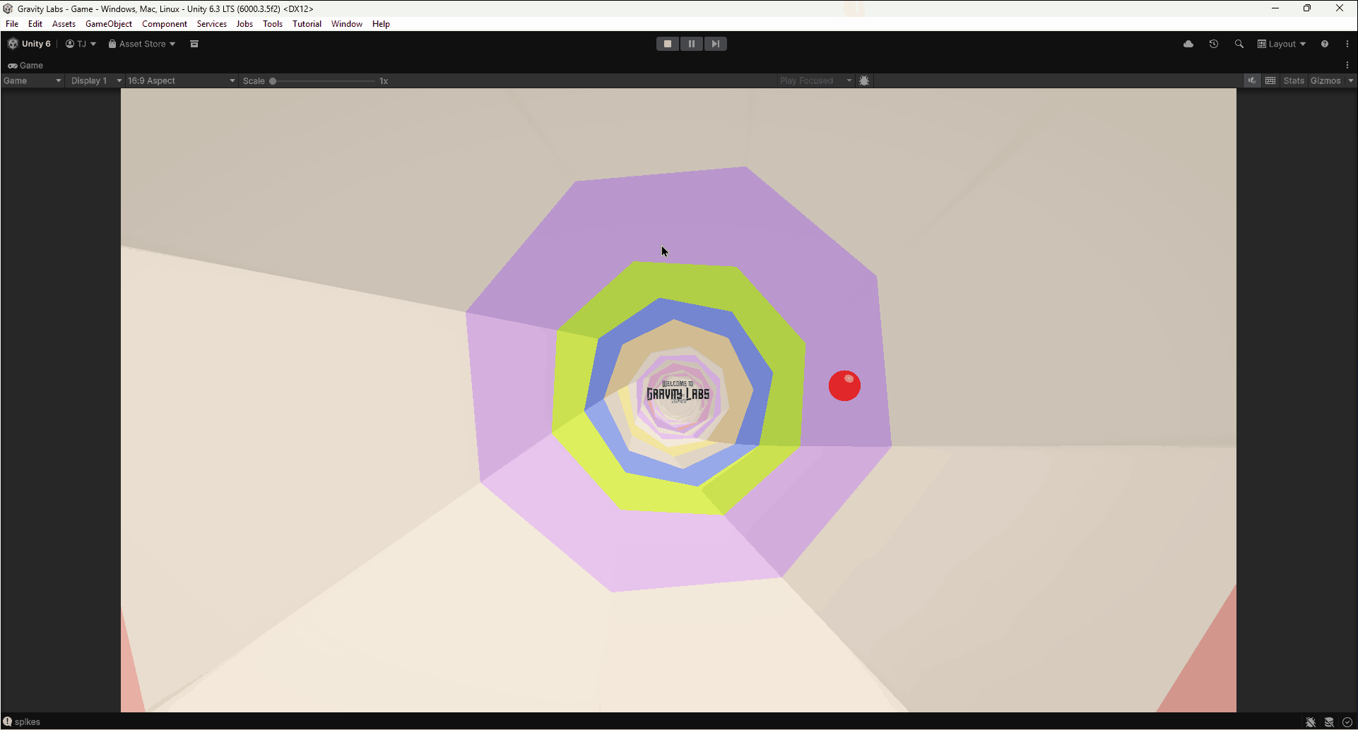The height and width of the screenshot is (730, 1358).
Task: Open the 16:9 Aspect dropdown
Action: click(182, 80)
